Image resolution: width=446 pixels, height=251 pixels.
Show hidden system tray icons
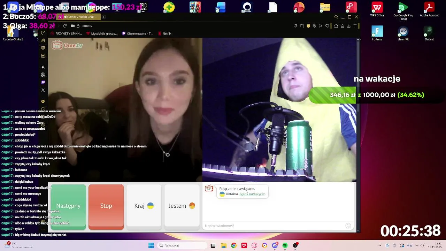(x=380, y=245)
